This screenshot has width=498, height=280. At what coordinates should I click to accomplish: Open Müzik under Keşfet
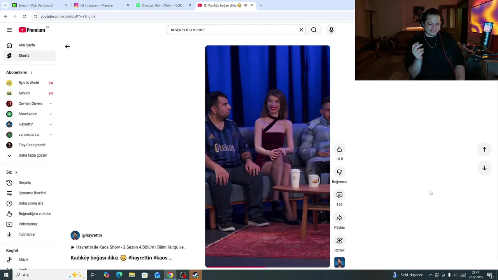pyautogui.click(x=30, y=260)
